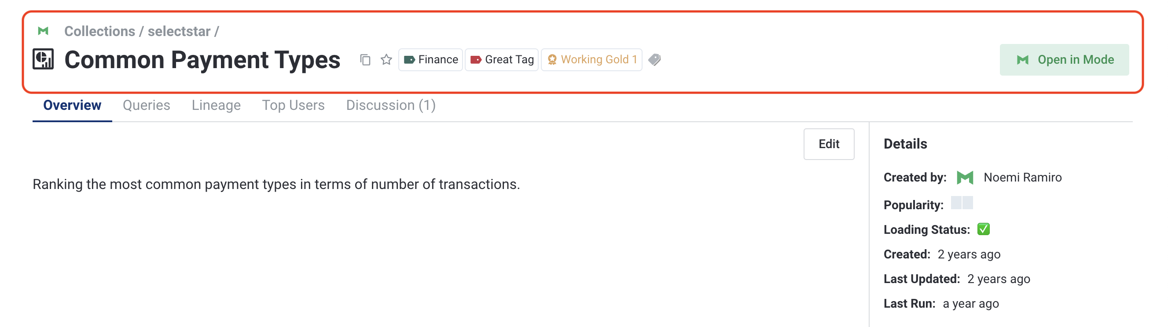The image size is (1168, 327).
Task: Click the report chart icon beside title
Action: click(x=44, y=59)
